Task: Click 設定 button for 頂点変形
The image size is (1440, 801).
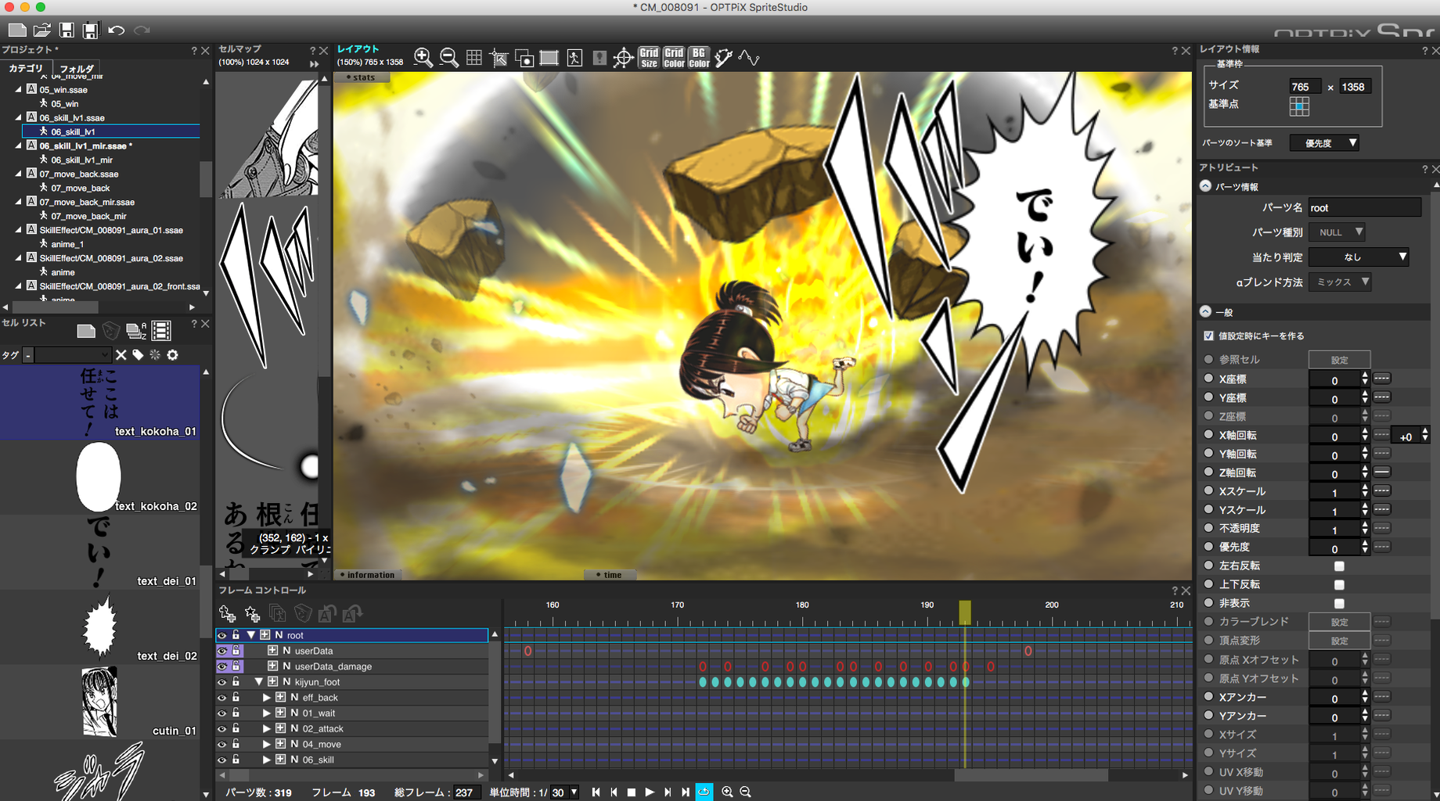Action: [1339, 641]
